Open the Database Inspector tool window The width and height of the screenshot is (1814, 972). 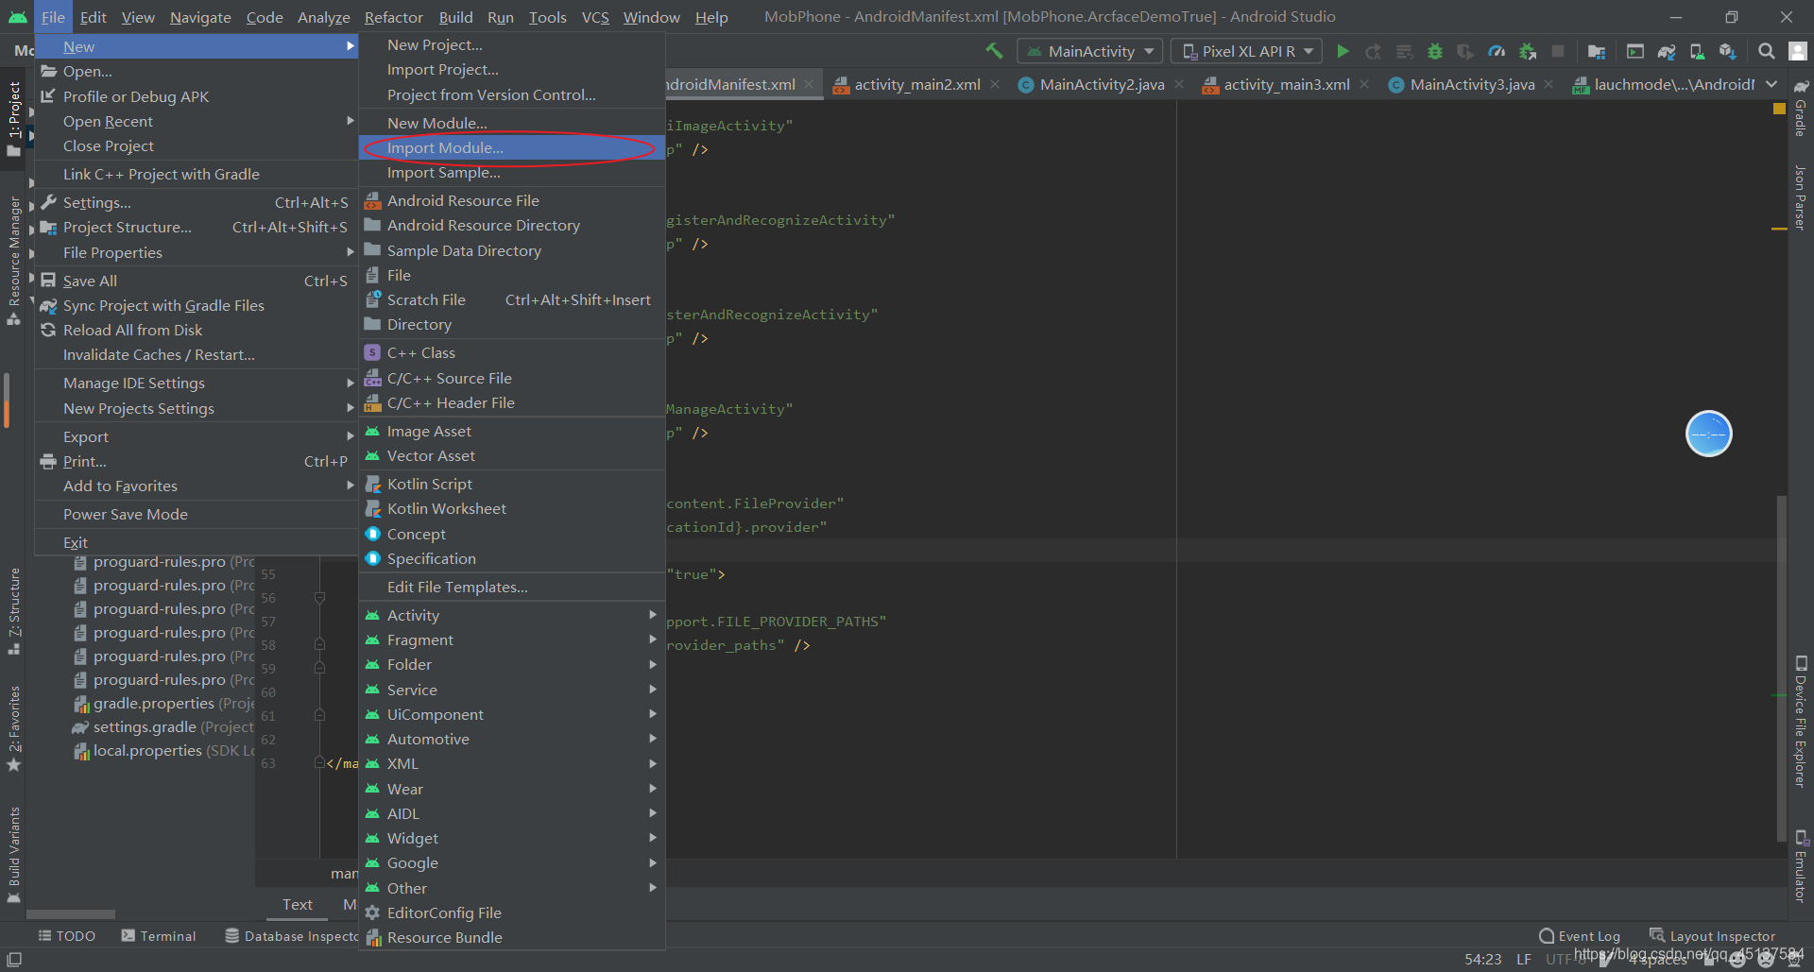(x=291, y=936)
